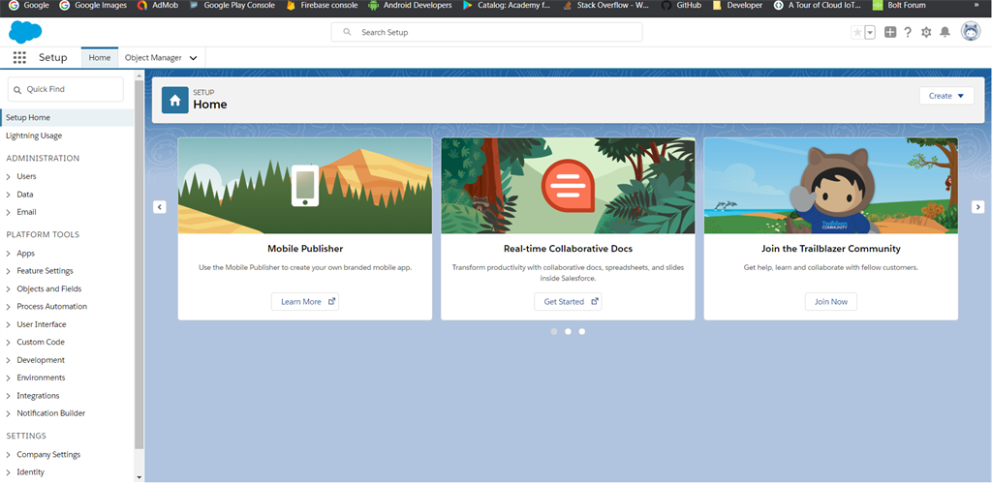The height and width of the screenshot is (484, 992).
Task: Expand the Company Settings node
Action: click(8, 455)
